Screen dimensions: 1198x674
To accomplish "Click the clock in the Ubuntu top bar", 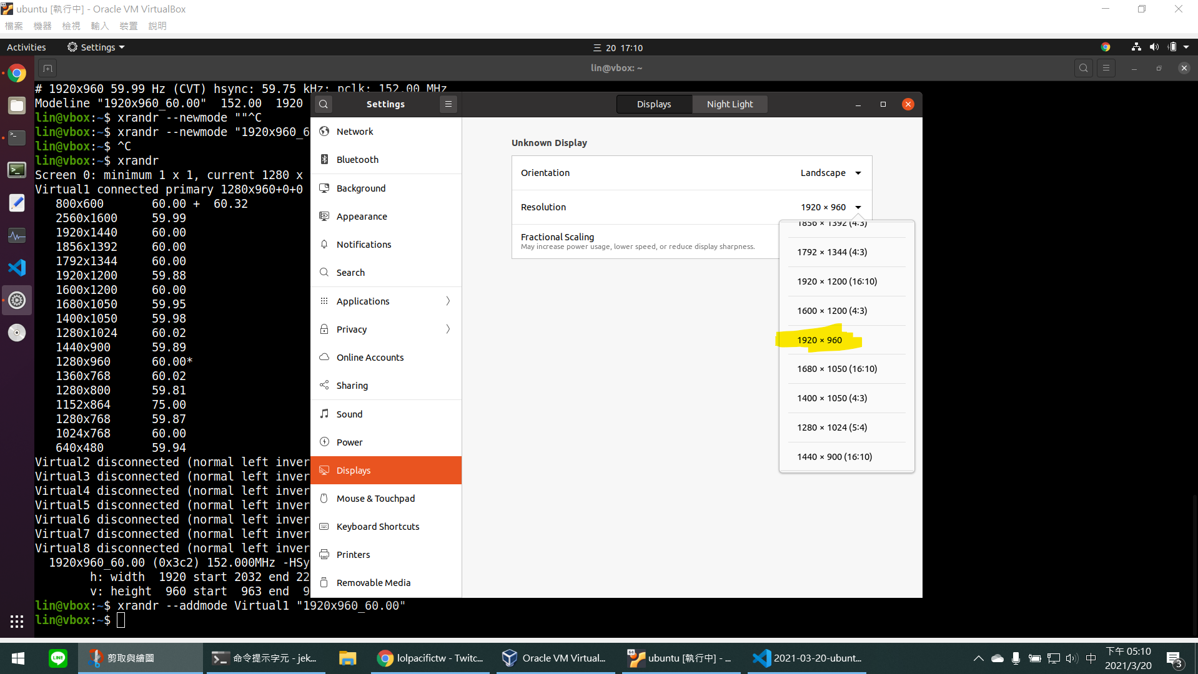I will (618, 47).
